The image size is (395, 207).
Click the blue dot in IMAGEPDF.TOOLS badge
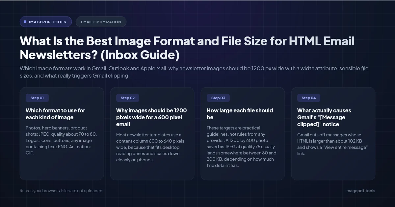coord(25,22)
